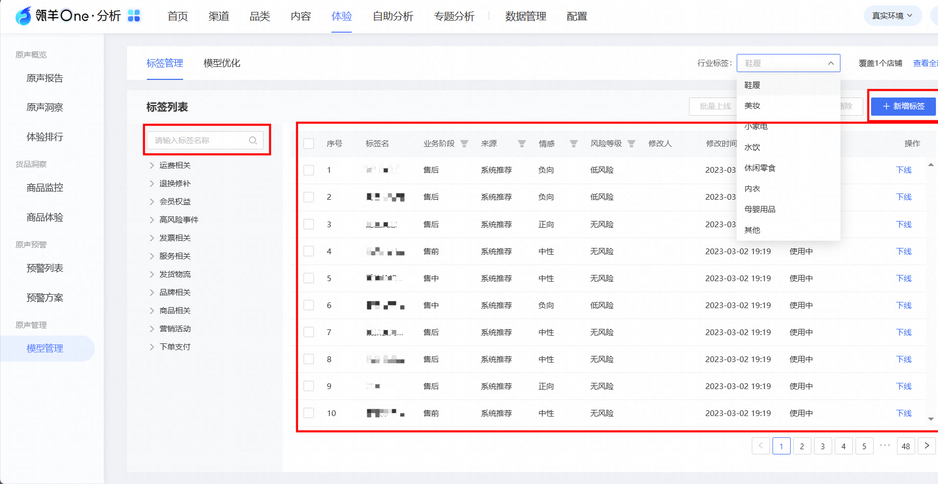Go to 首页 in top navigation

[178, 16]
